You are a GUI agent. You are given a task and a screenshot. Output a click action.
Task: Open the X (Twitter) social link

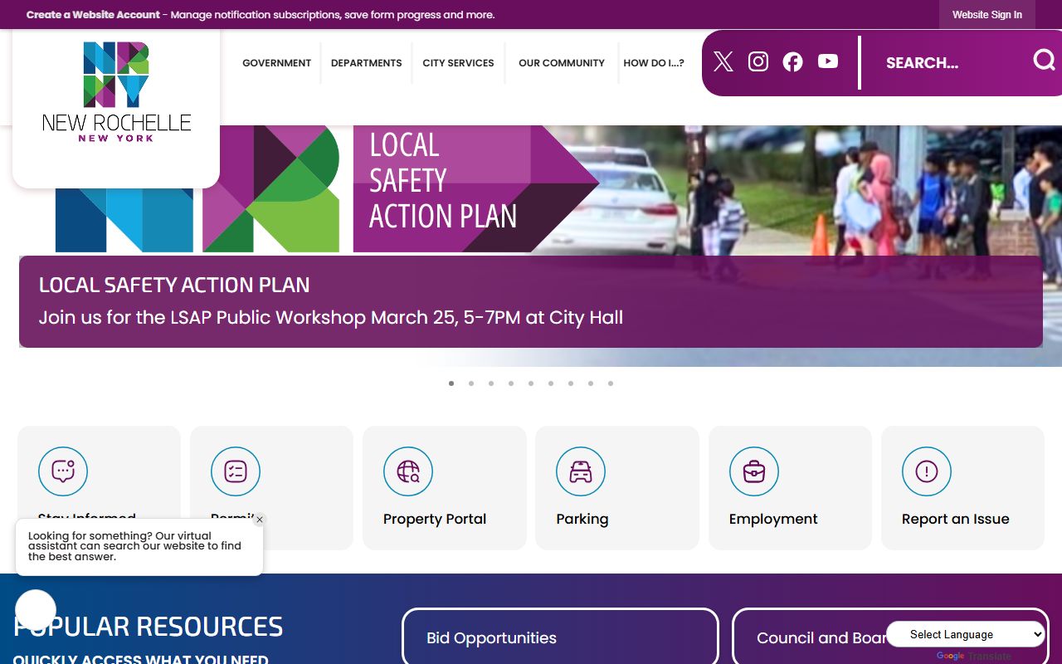point(723,61)
